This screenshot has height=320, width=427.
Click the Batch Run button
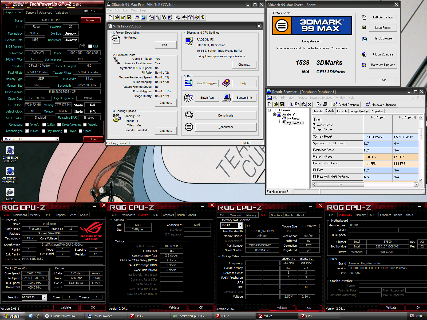pos(207,98)
